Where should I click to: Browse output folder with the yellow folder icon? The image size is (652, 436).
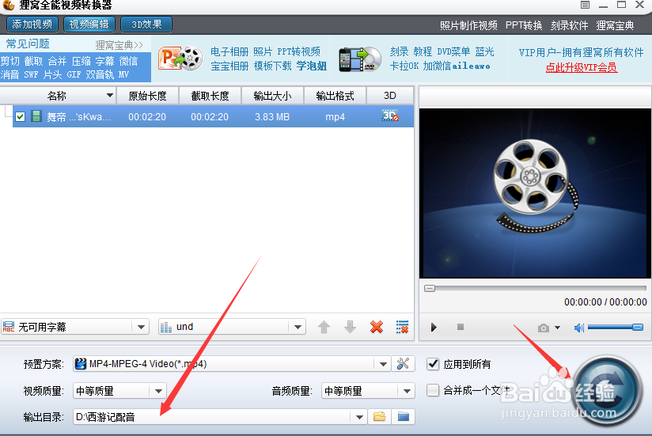pyautogui.click(x=379, y=416)
